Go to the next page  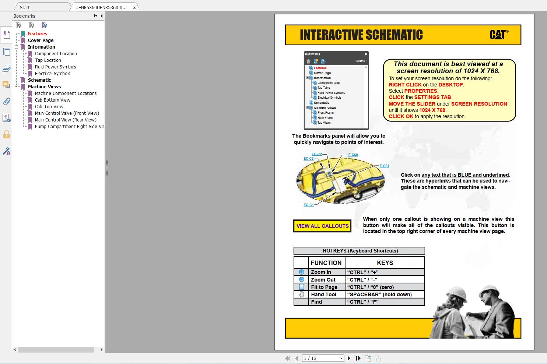349,358
